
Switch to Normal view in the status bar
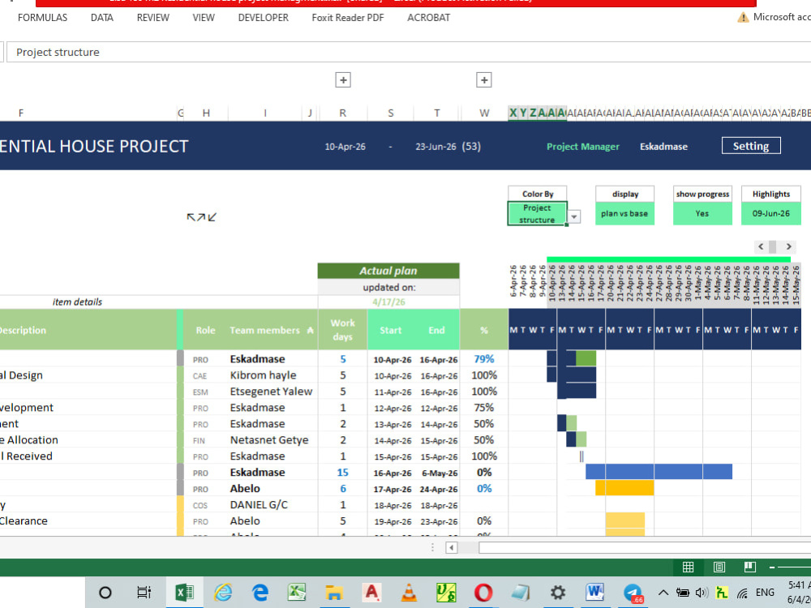point(688,567)
